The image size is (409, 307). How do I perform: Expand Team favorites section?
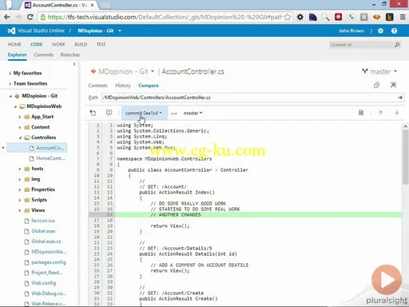(x=10, y=84)
